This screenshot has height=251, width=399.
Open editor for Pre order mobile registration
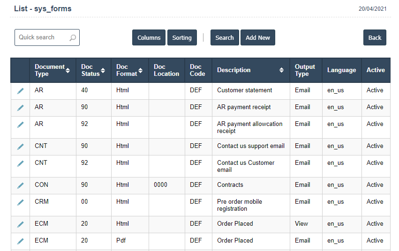(20, 202)
